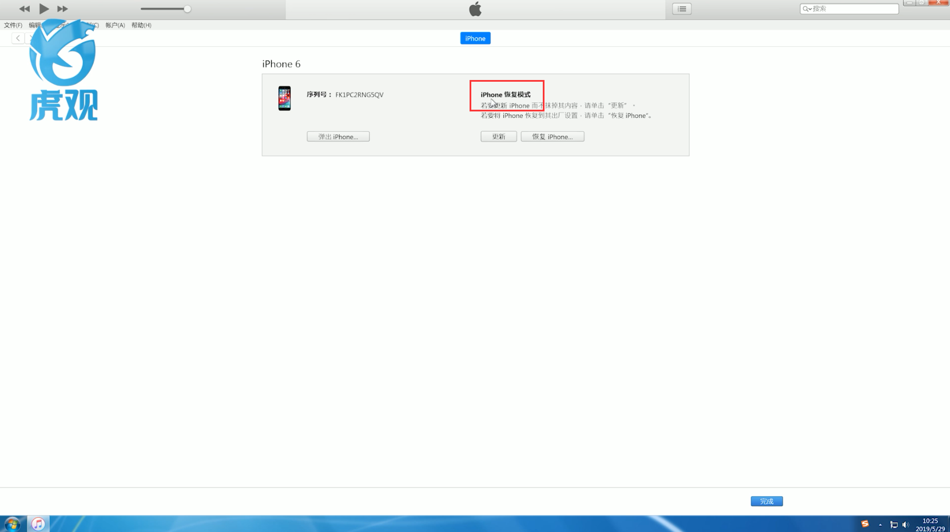Screen dimensions: 950x532
Task: Click the 恢复 iPhone... restore button
Action: [552, 137]
